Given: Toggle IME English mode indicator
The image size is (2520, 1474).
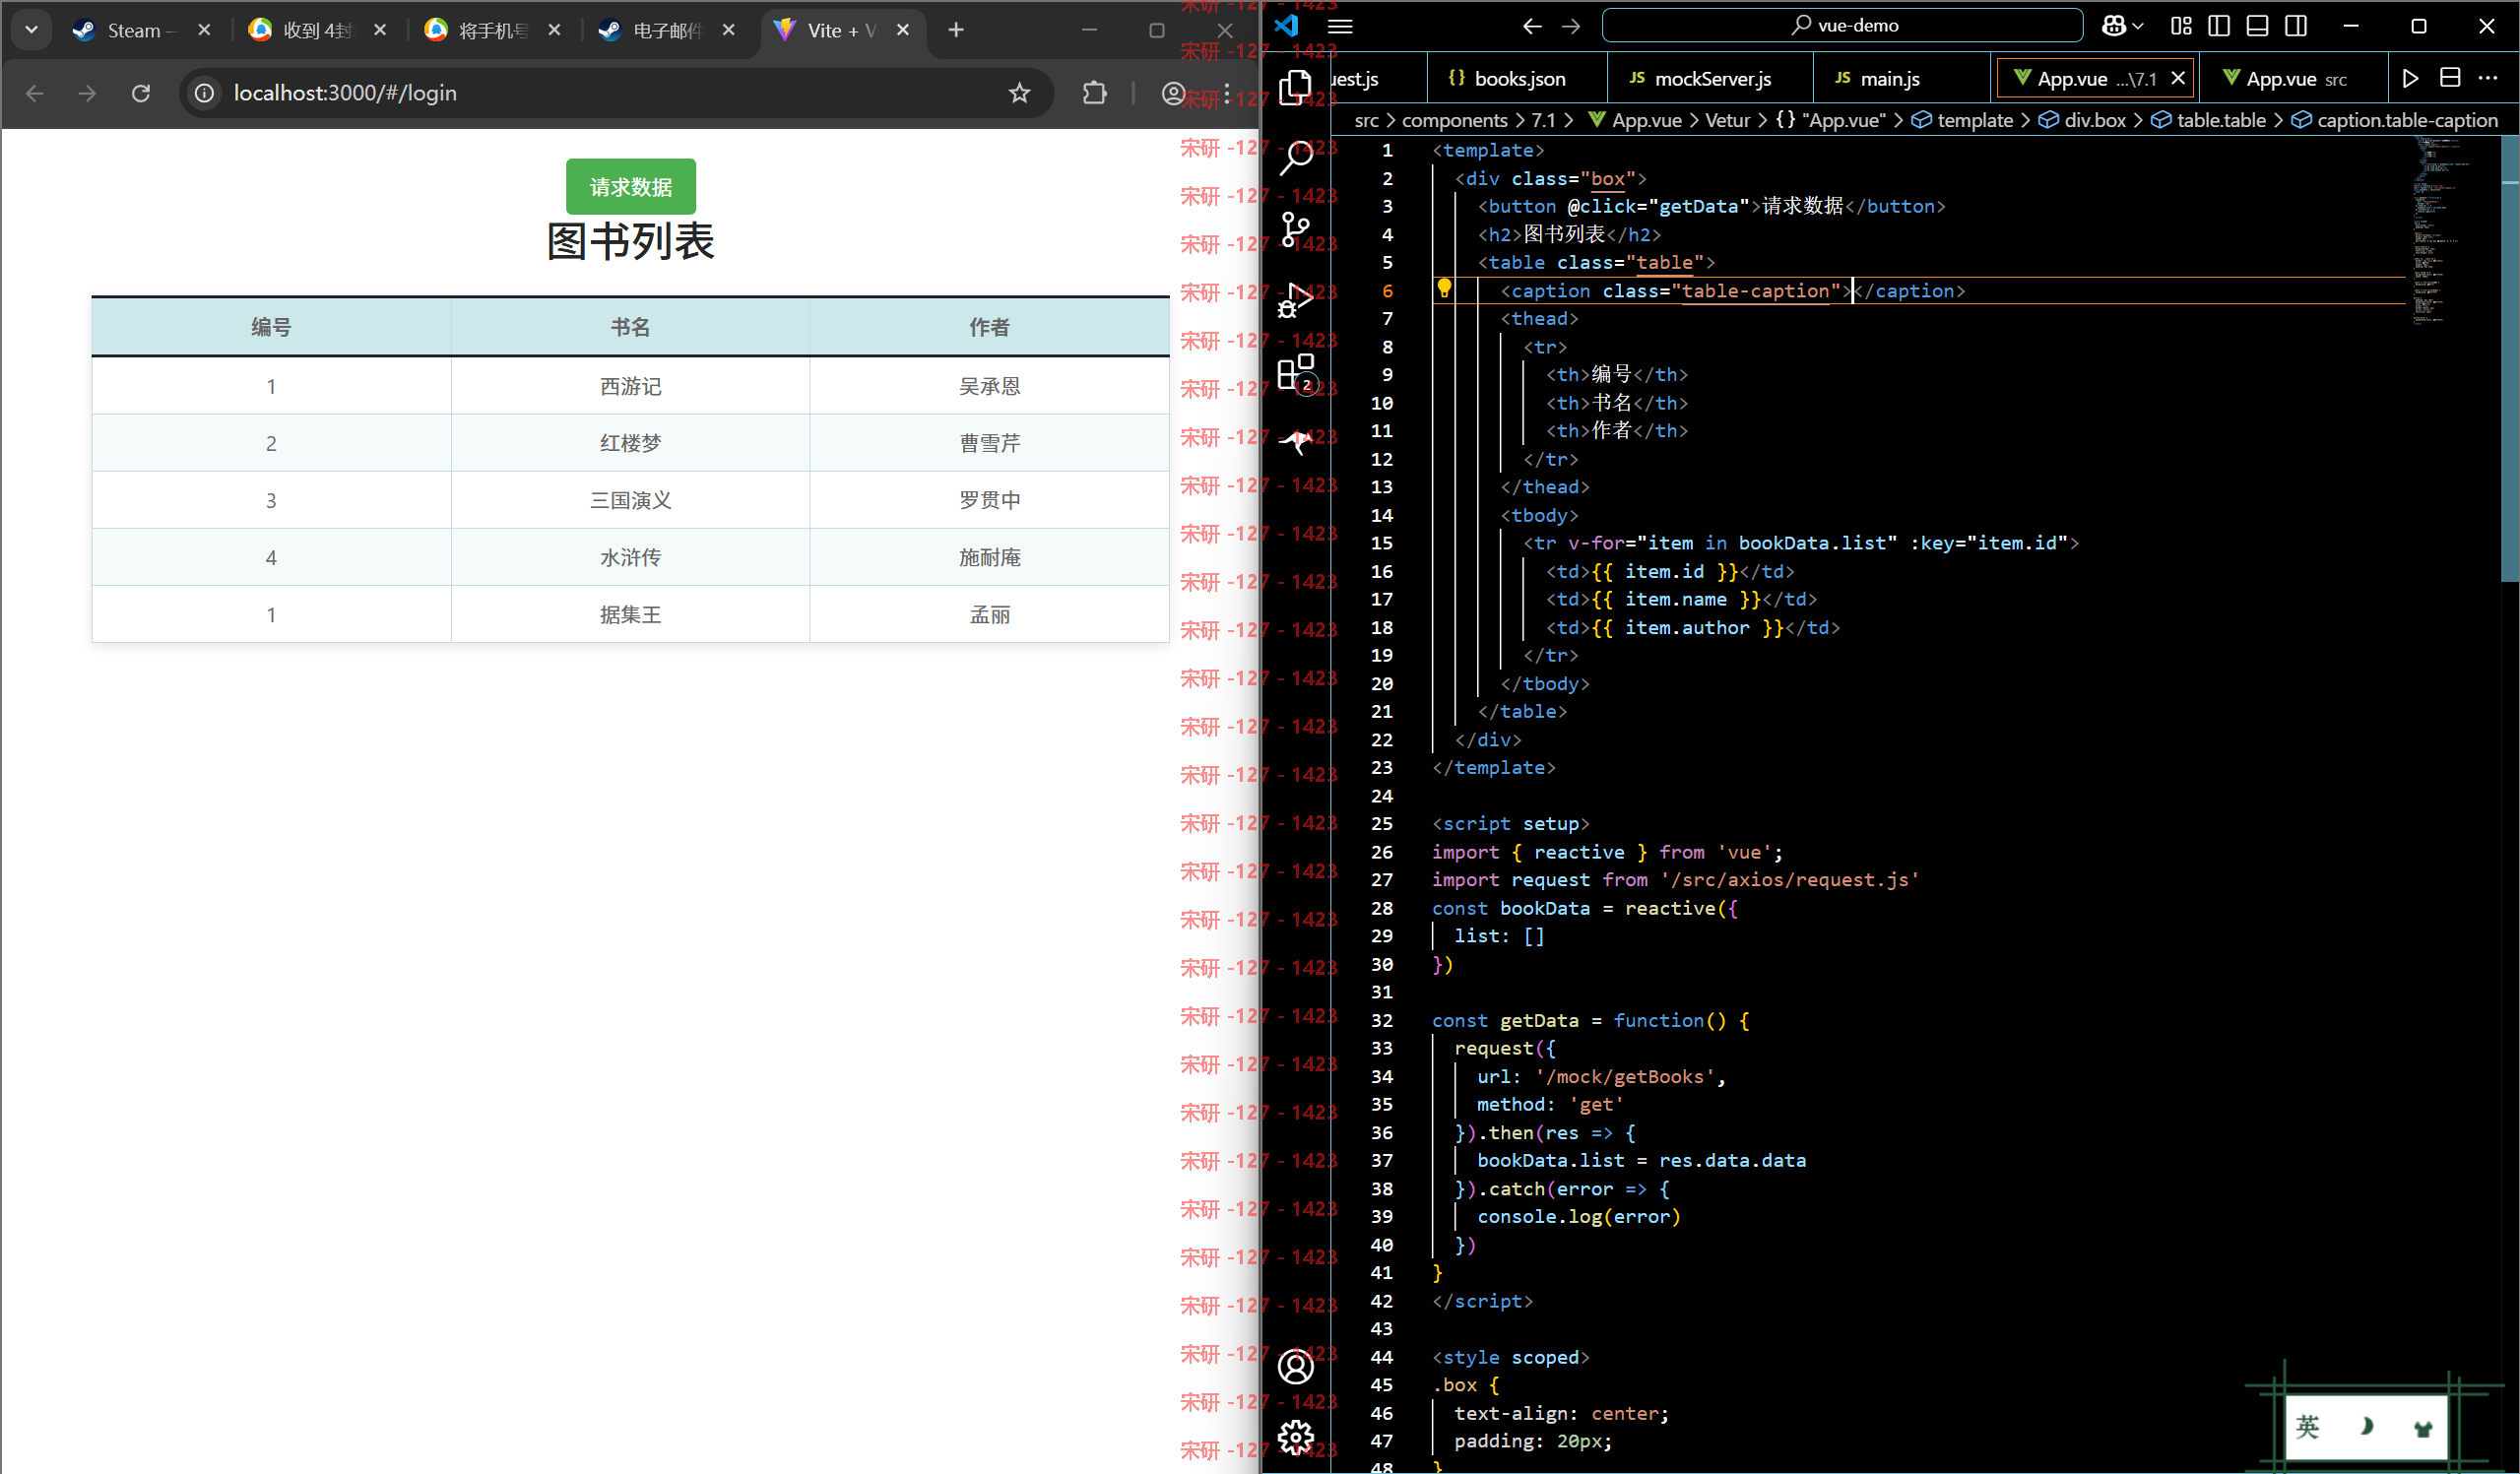Looking at the screenshot, I should coord(2307,1427).
